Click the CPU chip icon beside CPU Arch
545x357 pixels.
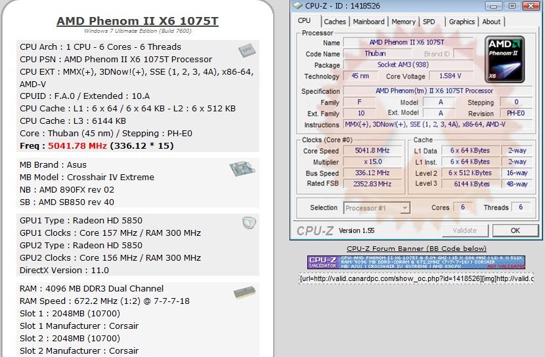tap(247, 50)
